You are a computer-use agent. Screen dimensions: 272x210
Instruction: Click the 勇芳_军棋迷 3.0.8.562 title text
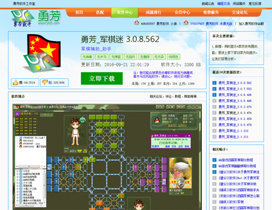pyautogui.click(x=120, y=39)
